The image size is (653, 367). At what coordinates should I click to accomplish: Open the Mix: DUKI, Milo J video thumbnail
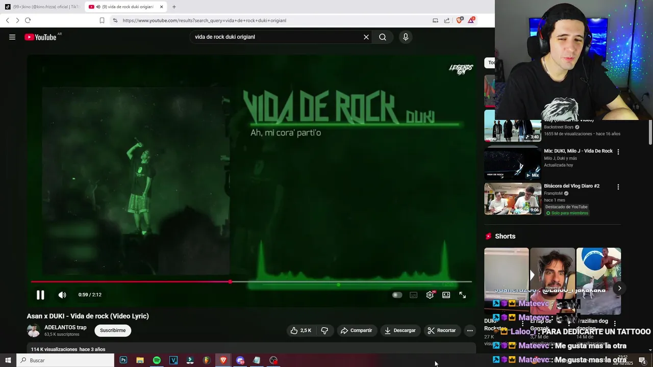(513, 163)
